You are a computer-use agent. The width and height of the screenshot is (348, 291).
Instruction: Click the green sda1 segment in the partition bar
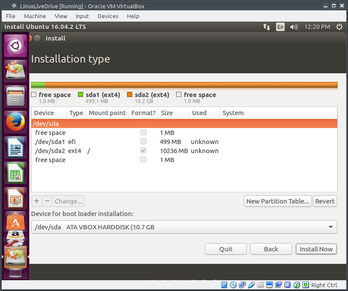(x=39, y=85)
